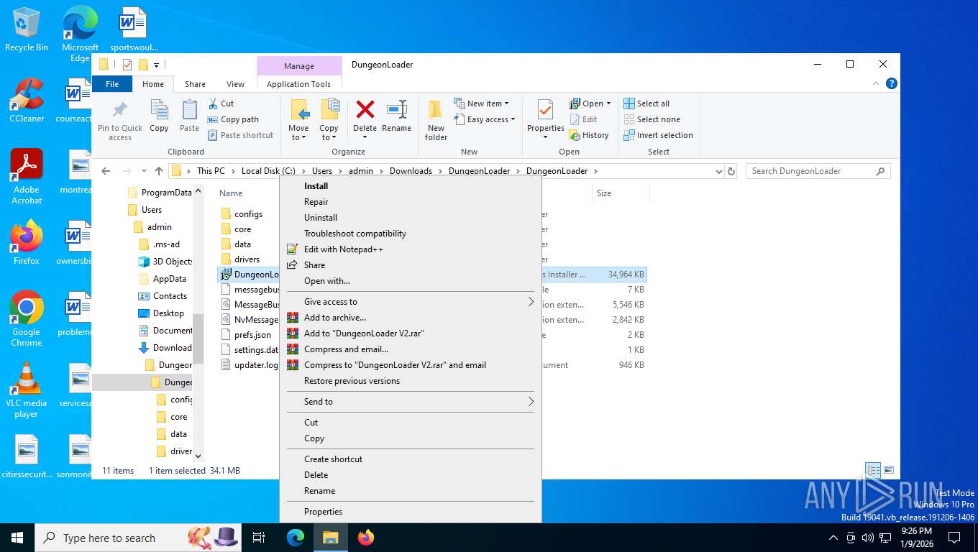Select Edit with Notepad++
978x552 pixels.
coord(410,249)
